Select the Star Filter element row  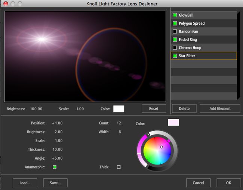[x=204, y=56]
